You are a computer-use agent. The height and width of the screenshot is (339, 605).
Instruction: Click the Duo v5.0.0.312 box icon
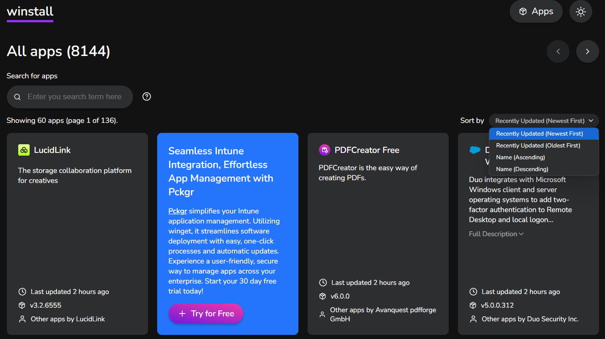473,305
